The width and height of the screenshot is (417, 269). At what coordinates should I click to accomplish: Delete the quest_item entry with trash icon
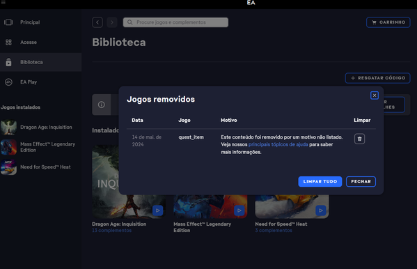tap(359, 139)
